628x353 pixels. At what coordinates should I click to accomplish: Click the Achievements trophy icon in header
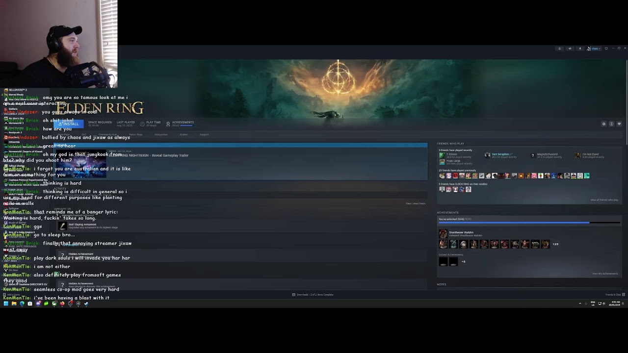click(x=168, y=124)
